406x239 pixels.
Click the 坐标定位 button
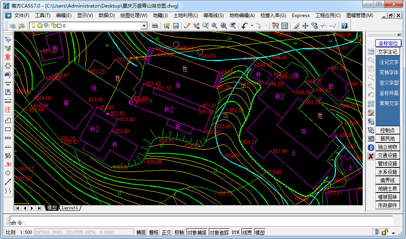388,43
